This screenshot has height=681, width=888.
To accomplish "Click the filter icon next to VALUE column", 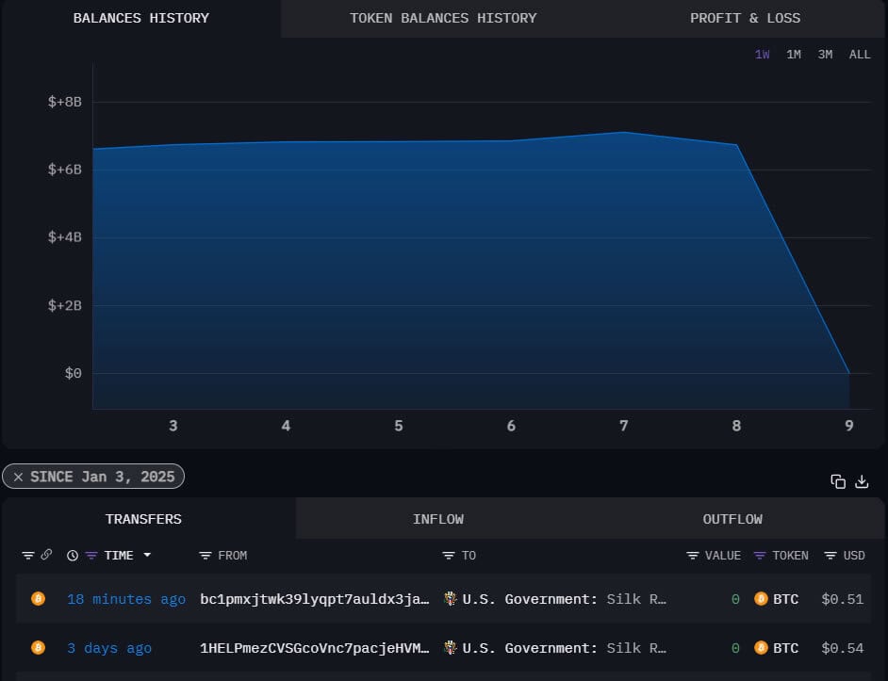I will tap(693, 556).
